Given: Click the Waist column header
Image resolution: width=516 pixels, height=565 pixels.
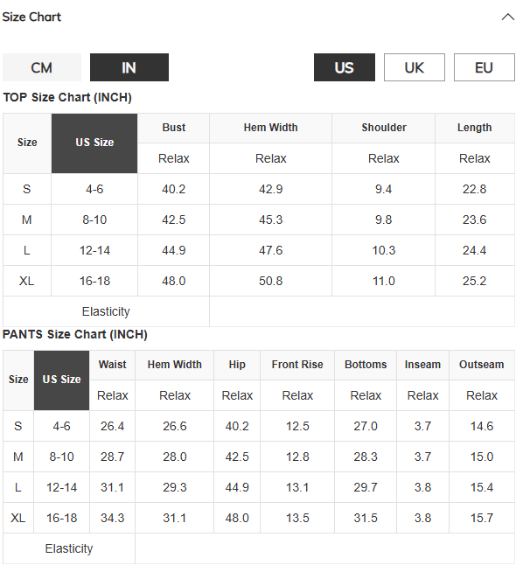Looking at the screenshot, I should 113,365.
